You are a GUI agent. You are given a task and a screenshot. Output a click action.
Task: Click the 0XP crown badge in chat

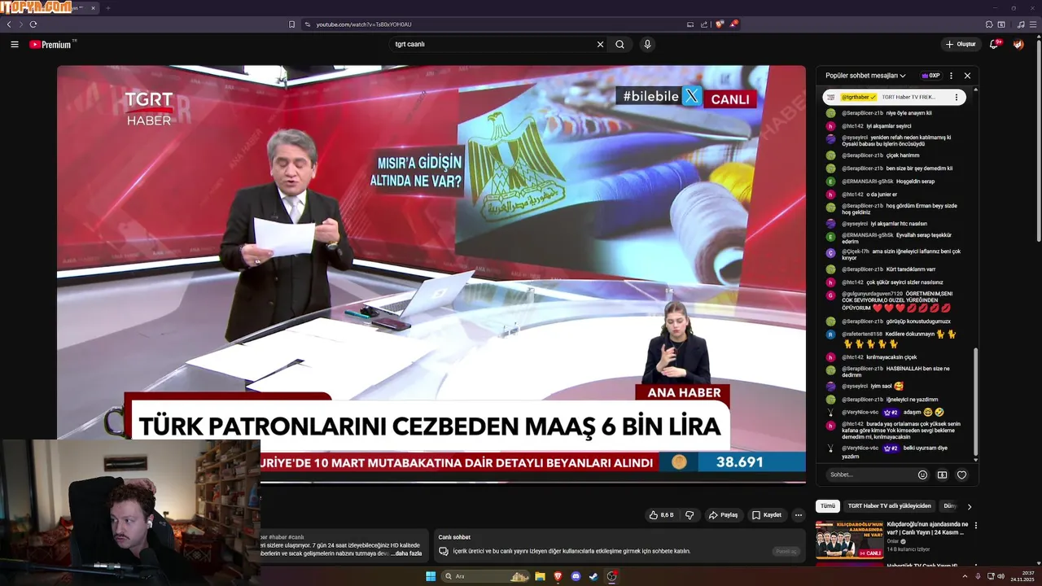pos(930,76)
